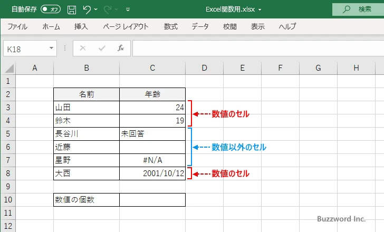Click the Save floppy disk icon

click(72, 9)
